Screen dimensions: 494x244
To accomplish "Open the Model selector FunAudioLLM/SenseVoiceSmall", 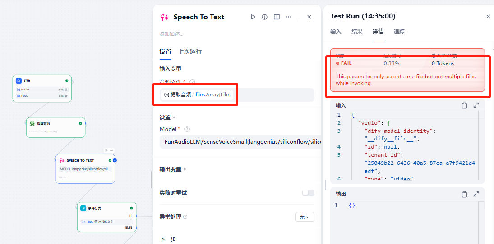I will coord(240,142).
